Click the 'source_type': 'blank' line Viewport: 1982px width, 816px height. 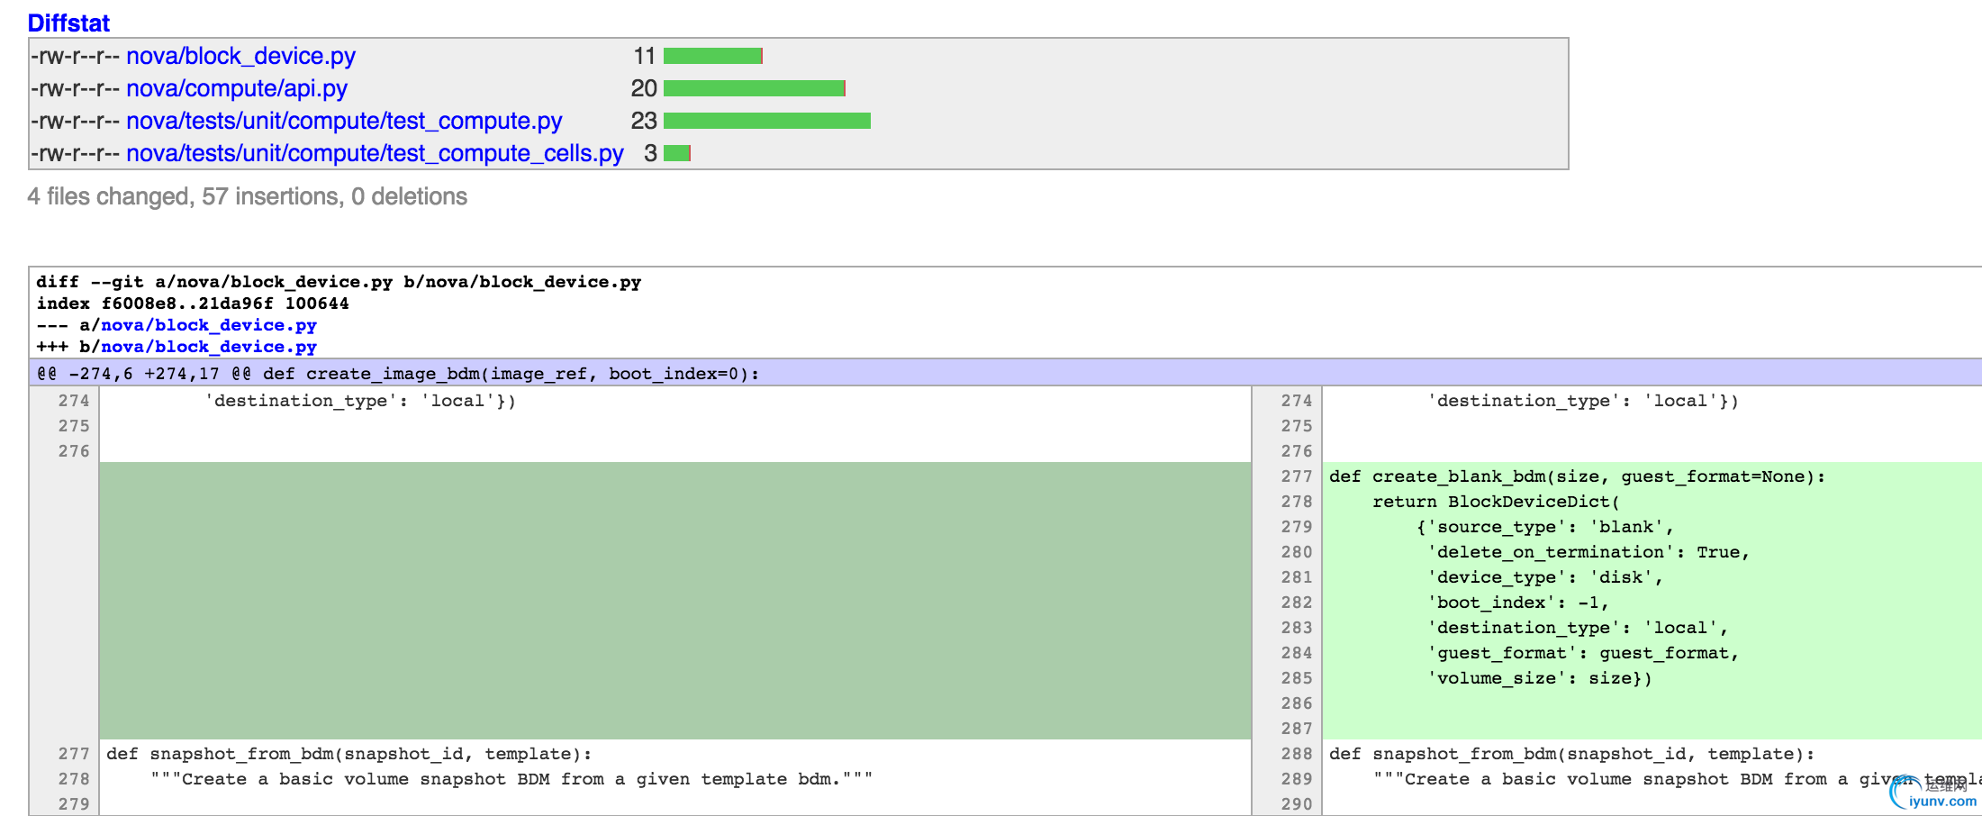click(x=1545, y=527)
